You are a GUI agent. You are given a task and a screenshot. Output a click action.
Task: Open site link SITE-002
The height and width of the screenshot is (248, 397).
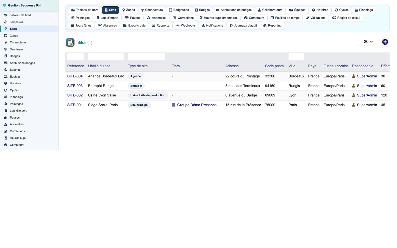pos(75,95)
